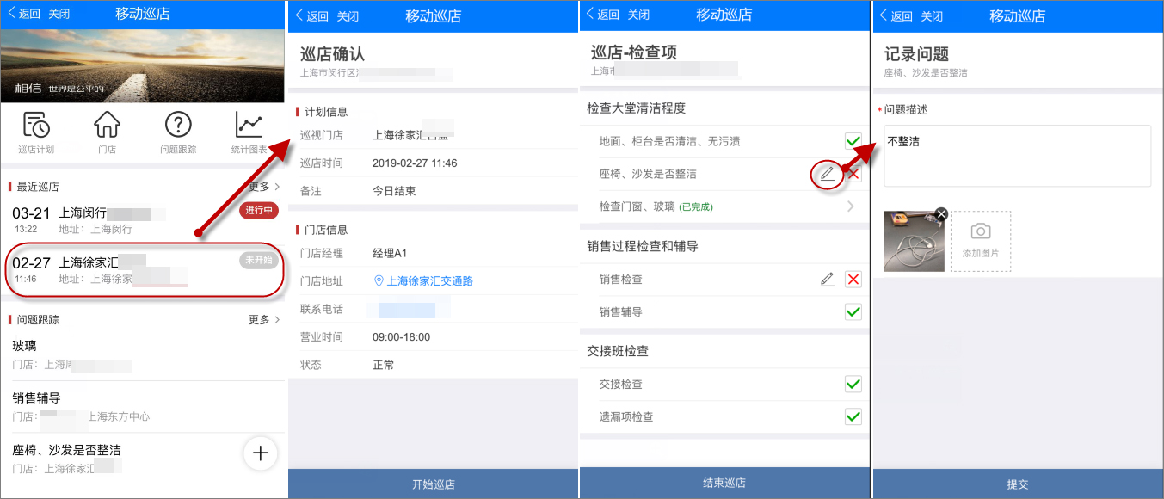Screen dimensions: 1164x499
Task: Tap the 提交 submit button
Action: tap(1017, 484)
